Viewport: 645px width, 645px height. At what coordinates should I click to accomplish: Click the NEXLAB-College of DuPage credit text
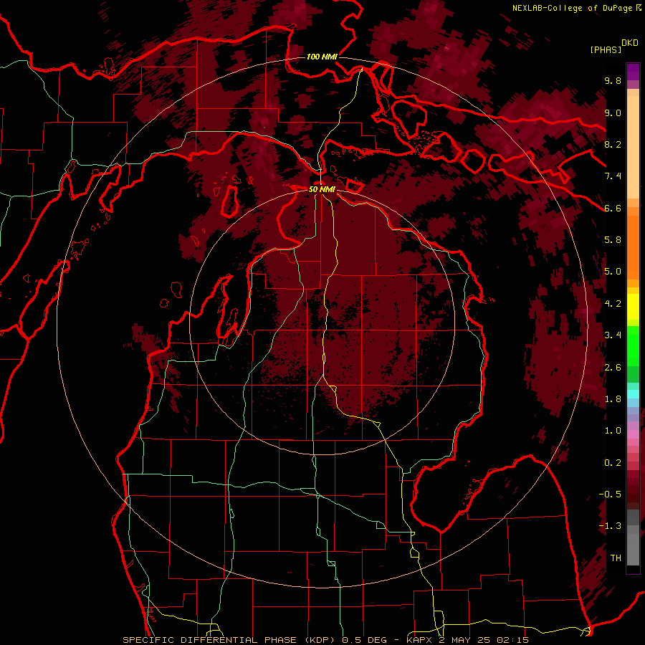tap(572, 8)
